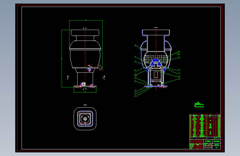Click the boxed balloon callout on section right

pyautogui.click(x=179, y=54)
